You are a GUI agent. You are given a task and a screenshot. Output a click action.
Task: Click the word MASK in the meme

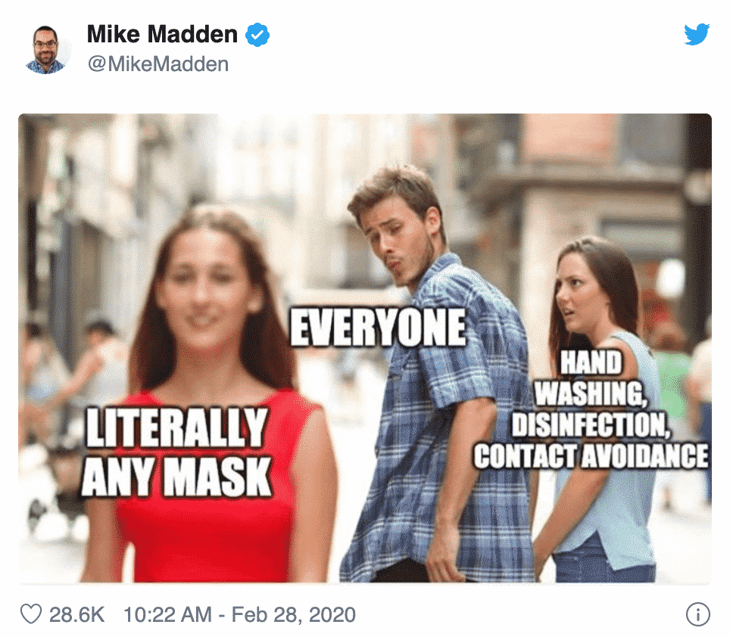click(218, 477)
